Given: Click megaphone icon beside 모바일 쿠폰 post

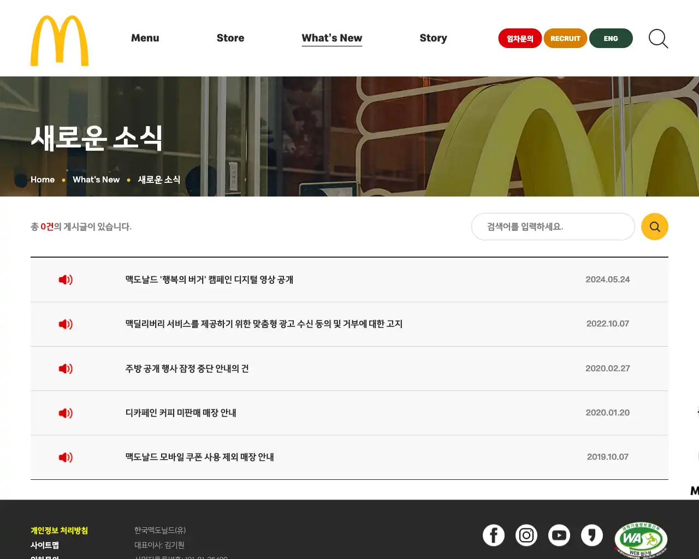Looking at the screenshot, I should [66, 457].
